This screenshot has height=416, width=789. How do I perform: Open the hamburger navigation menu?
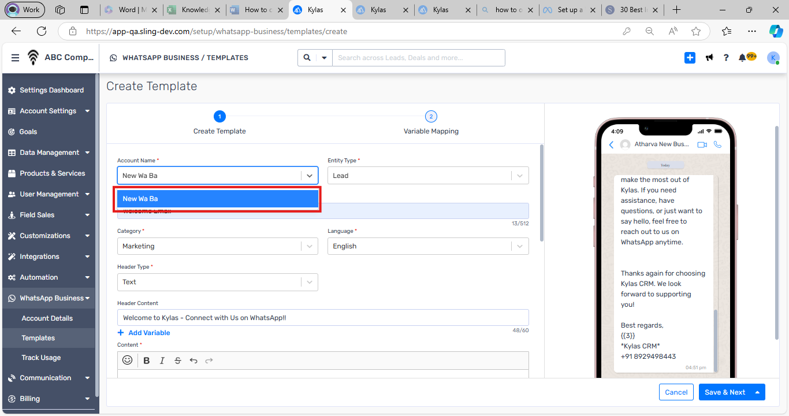coord(15,58)
